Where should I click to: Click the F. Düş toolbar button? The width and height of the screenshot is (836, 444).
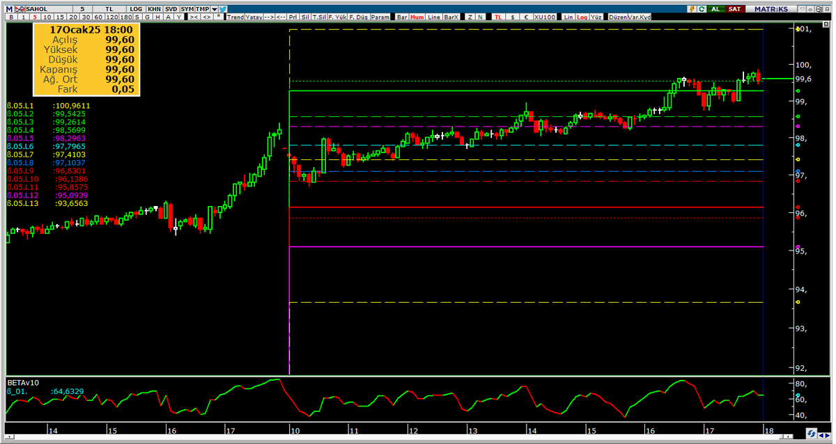tap(358, 17)
